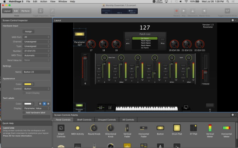Enable the Add hardware label checkbox
The height and width of the screenshot is (148, 238).
(x=24, y=112)
